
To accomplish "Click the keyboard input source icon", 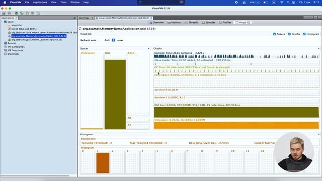I will coord(274,2).
